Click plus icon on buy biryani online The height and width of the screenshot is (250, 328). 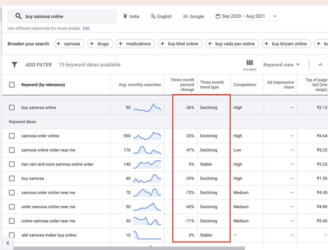pyautogui.click(x=267, y=44)
